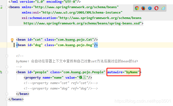The image size is (173, 106).
Task: Click the commented cat property line
Action: click(x=61, y=83)
